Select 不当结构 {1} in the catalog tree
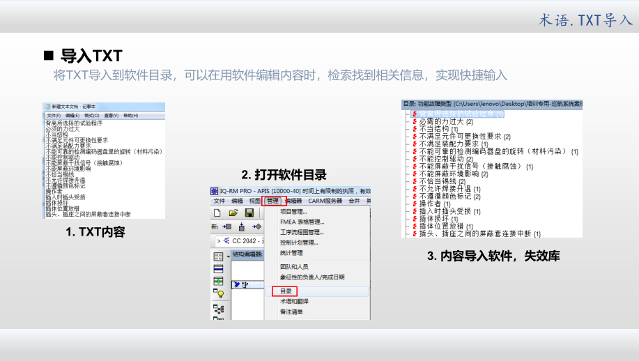Viewport: 639px width, 361px height. pyautogui.click(x=438, y=129)
